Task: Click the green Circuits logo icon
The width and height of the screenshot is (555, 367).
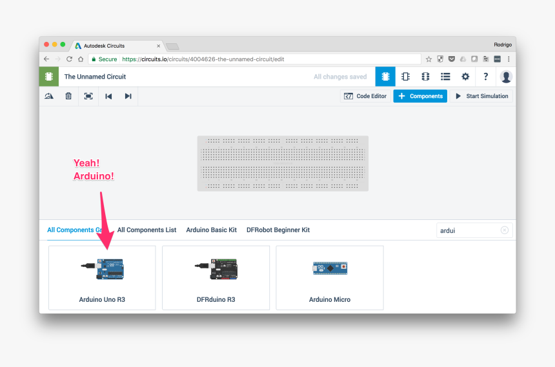Action: pos(49,77)
